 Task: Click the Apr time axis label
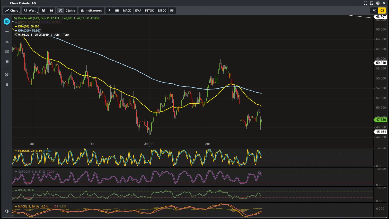(x=208, y=144)
